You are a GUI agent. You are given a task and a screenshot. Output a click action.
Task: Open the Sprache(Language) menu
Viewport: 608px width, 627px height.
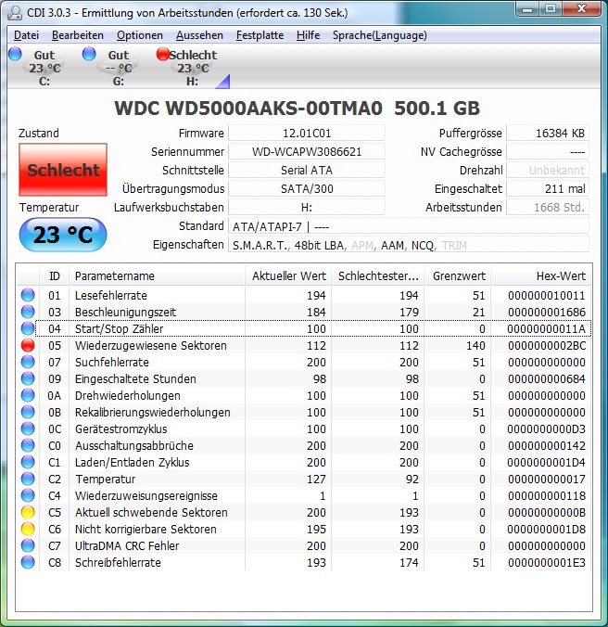(x=379, y=35)
